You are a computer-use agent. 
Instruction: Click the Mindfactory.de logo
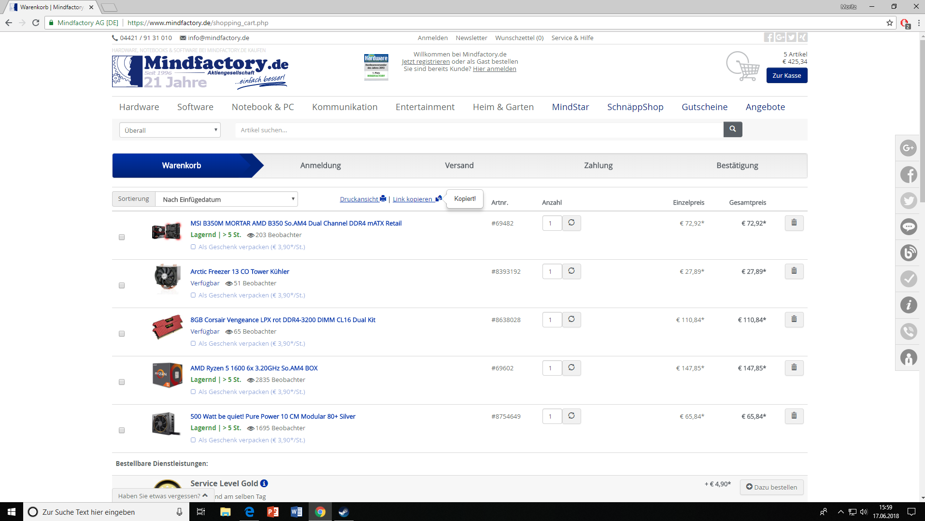click(200, 71)
